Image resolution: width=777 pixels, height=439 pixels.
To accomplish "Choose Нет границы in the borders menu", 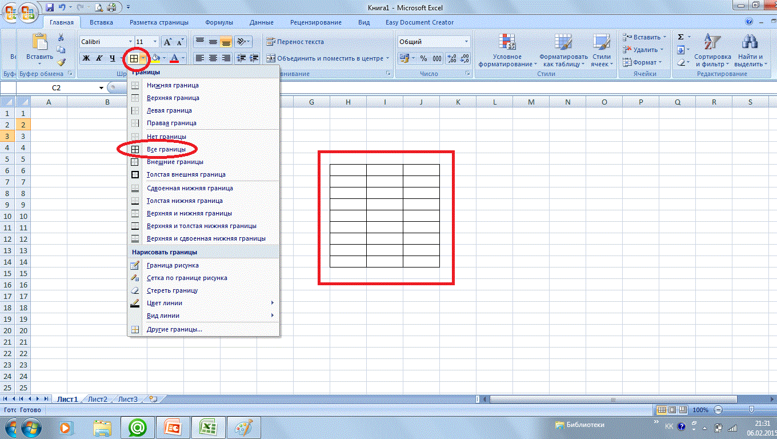I will 203,137.
